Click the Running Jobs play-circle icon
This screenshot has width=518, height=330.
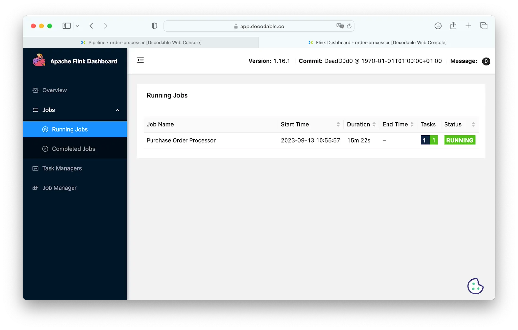[45, 129]
